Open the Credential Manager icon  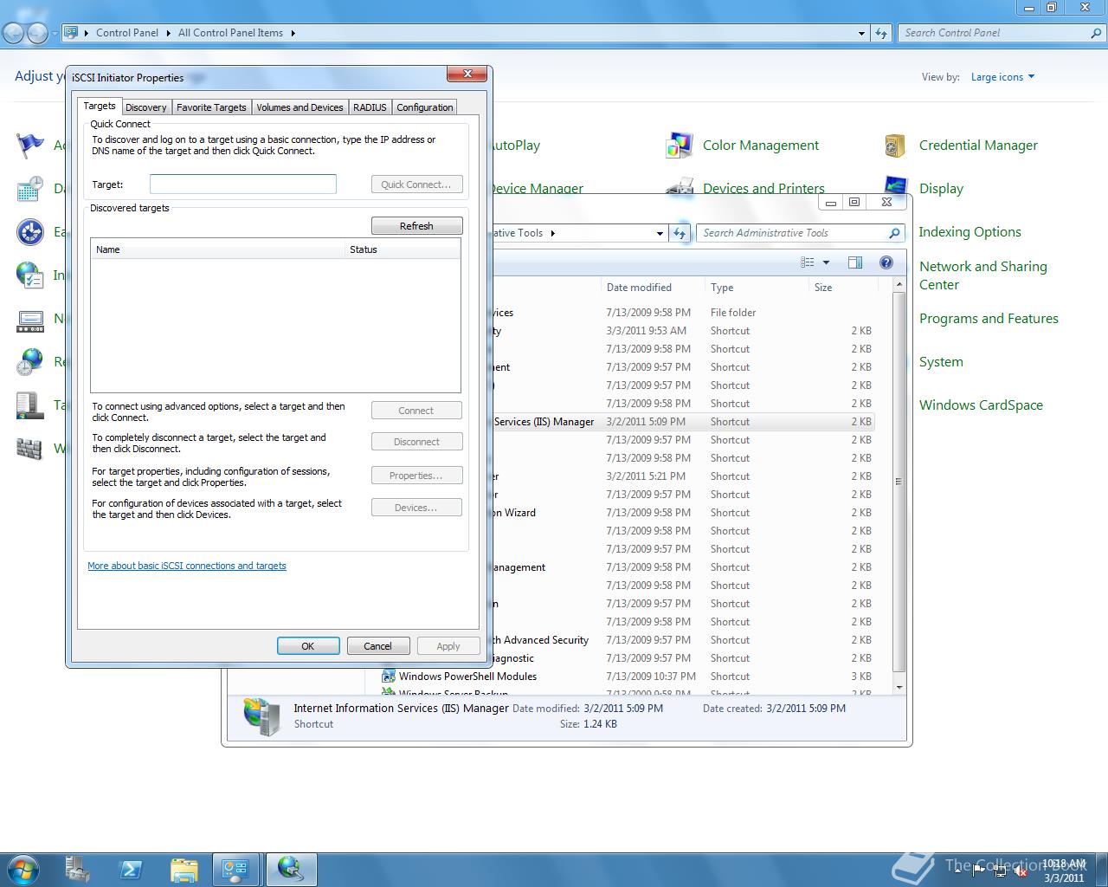895,146
